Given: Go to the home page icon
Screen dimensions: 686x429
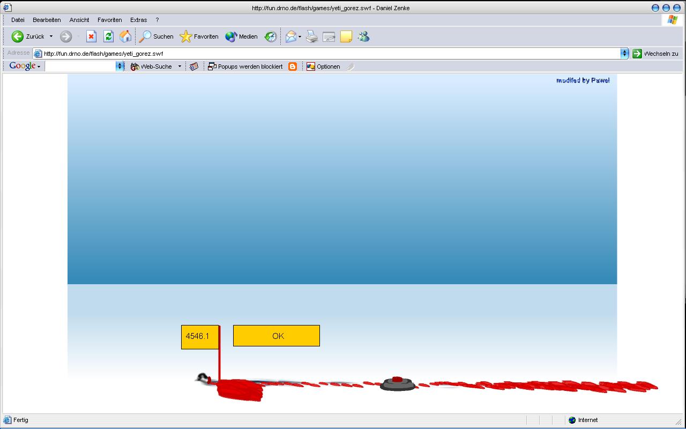Looking at the screenshot, I should pos(125,36).
